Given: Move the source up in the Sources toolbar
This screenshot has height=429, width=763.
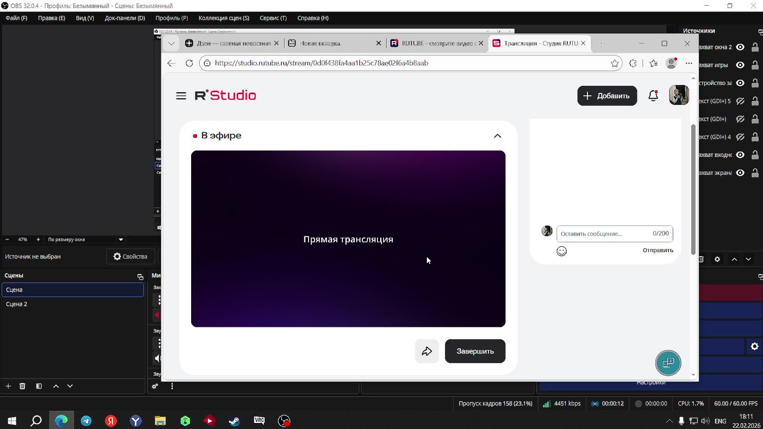Looking at the screenshot, I should 734,259.
